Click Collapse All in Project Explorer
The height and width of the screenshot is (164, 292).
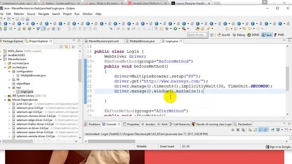pyautogui.click(x=61, y=46)
